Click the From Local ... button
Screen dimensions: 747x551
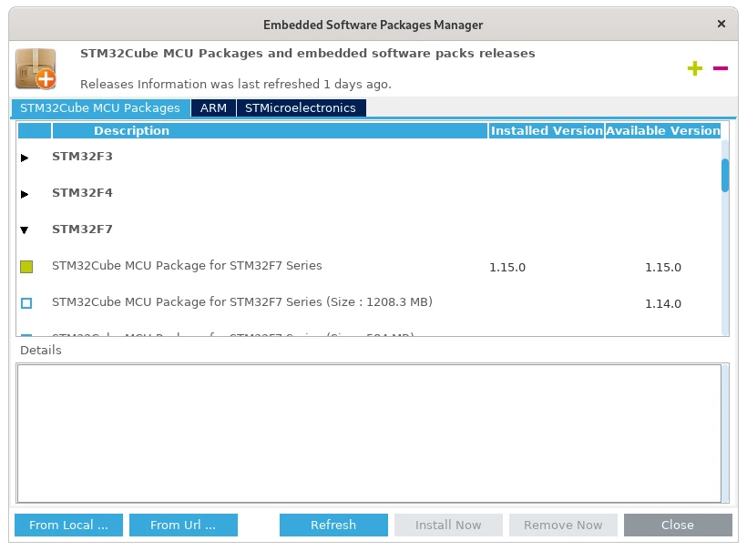click(x=68, y=525)
